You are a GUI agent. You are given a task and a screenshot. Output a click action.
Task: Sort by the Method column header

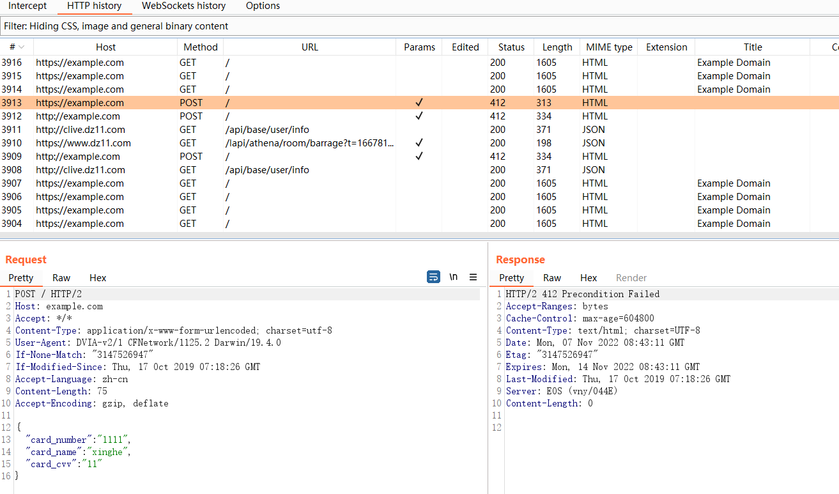201,47
